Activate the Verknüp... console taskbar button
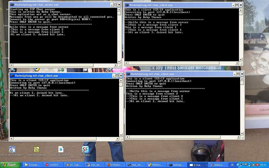This screenshot has width=269, height=168. click(x=177, y=165)
